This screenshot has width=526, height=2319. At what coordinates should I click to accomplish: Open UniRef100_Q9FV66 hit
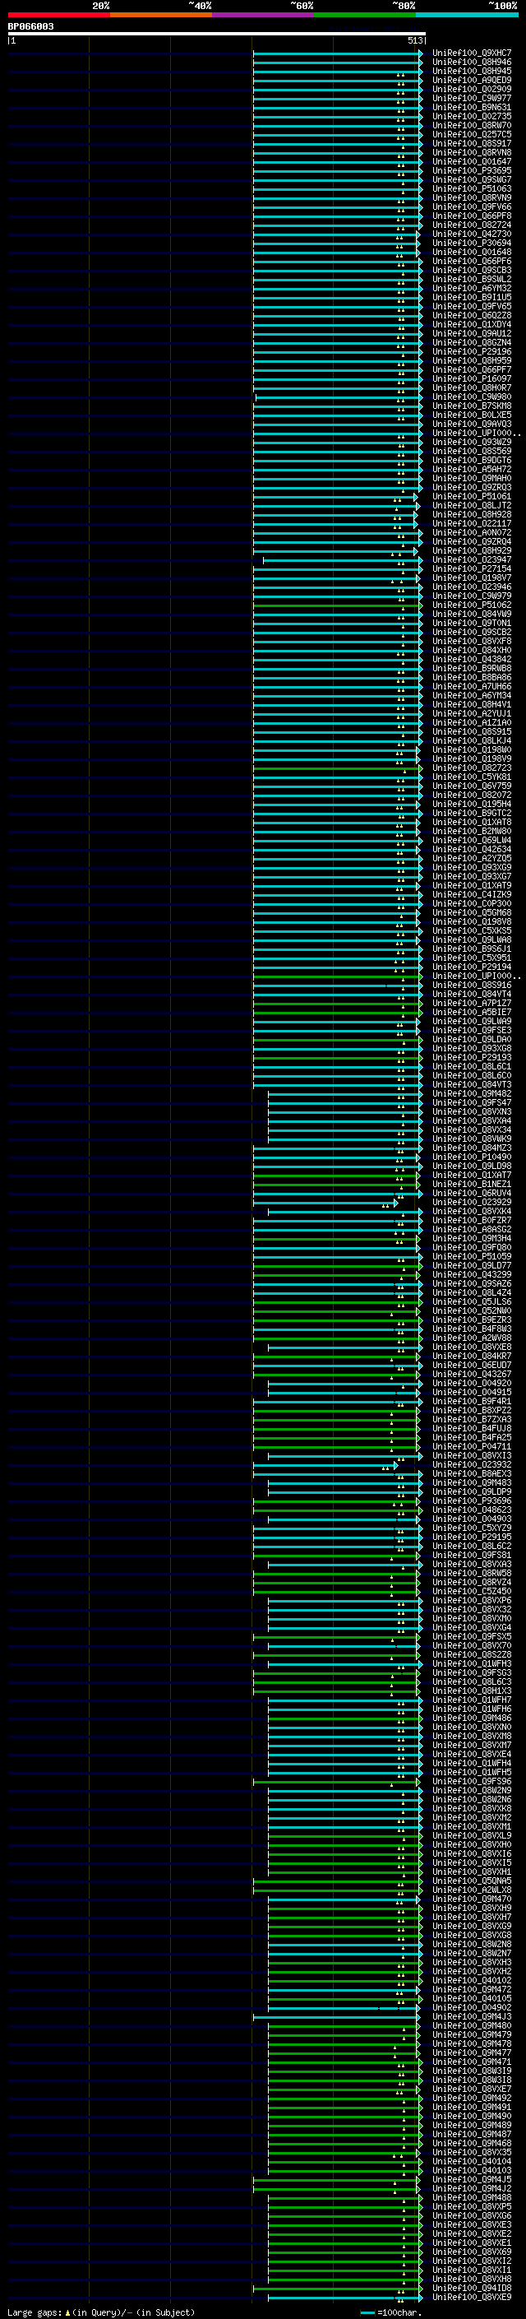[x=472, y=207]
